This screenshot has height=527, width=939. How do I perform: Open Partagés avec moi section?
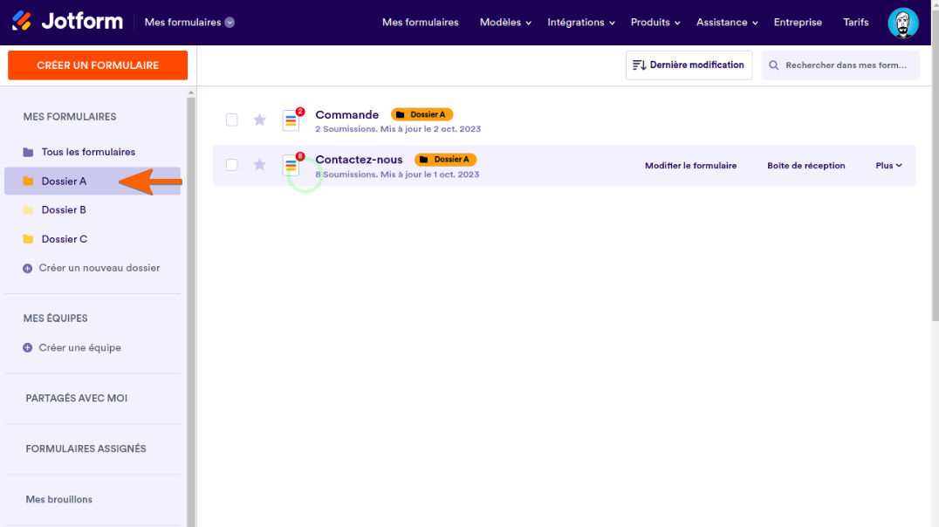pos(76,398)
